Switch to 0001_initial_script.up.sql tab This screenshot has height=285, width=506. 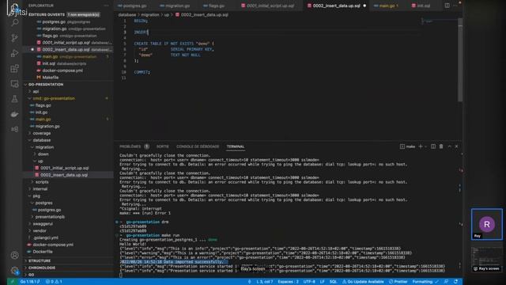(x=268, y=6)
